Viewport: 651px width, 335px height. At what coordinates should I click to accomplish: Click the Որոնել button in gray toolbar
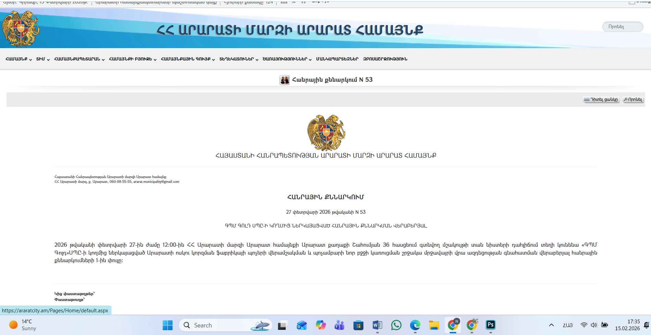[x=633, y=100]
